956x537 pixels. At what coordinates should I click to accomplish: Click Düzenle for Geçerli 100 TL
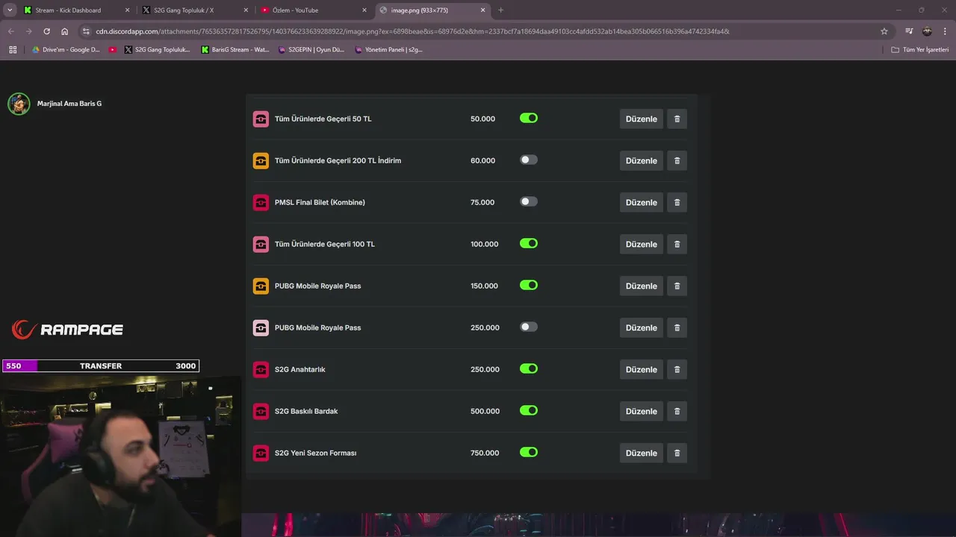(x=642, y=244)
